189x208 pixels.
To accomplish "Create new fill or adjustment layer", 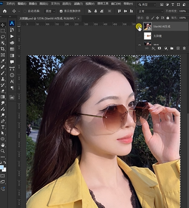I will (x=166, y=48).
